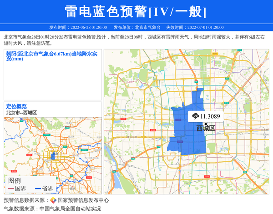Click the 发布时间 2022-06-28 timestamp
273x214 pixels.
[78, 27]
